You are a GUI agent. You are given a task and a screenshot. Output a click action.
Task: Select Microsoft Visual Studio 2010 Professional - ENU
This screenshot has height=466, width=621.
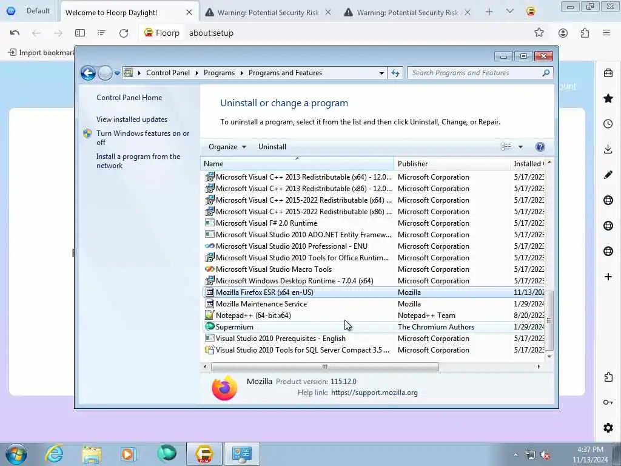coord(374,246)
